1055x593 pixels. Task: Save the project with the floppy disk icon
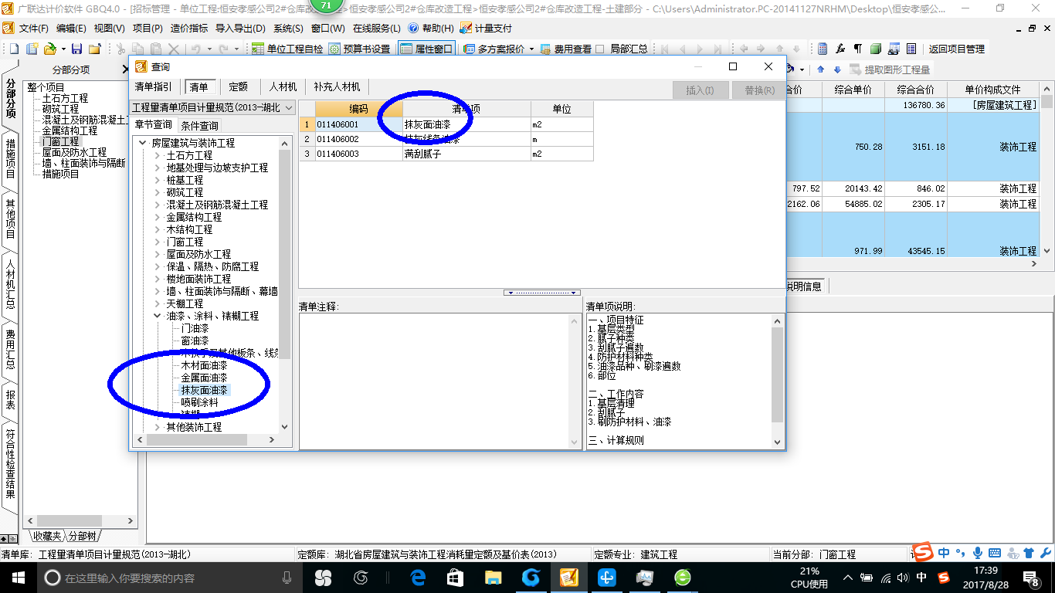point(76,49)
